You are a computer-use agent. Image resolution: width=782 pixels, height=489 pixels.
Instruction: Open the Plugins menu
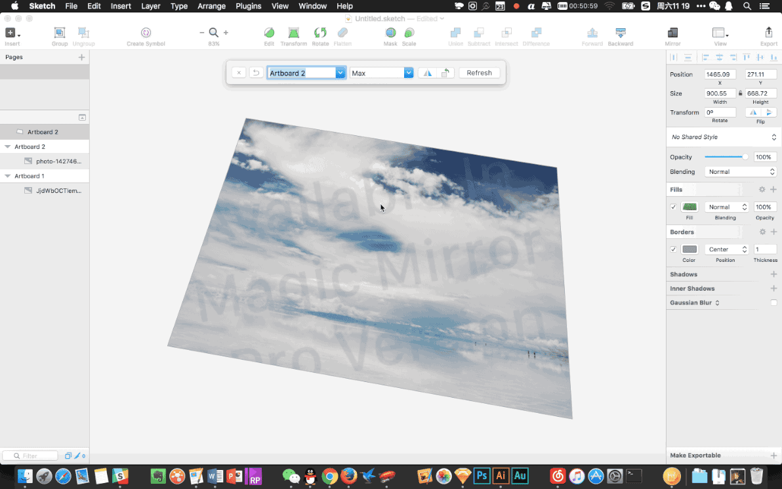249,6
